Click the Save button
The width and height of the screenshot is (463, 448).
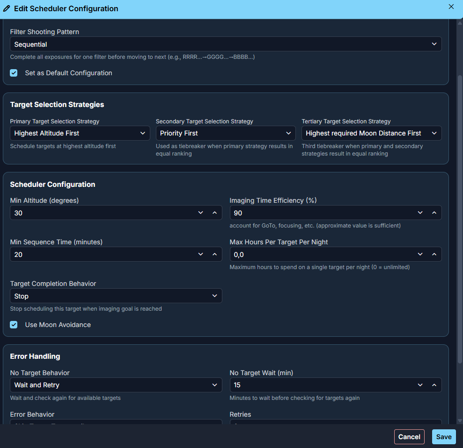click(443, 436)
